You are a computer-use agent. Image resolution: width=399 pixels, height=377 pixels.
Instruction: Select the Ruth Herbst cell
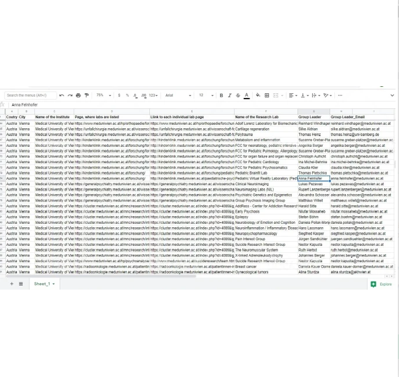pos(314,250)
